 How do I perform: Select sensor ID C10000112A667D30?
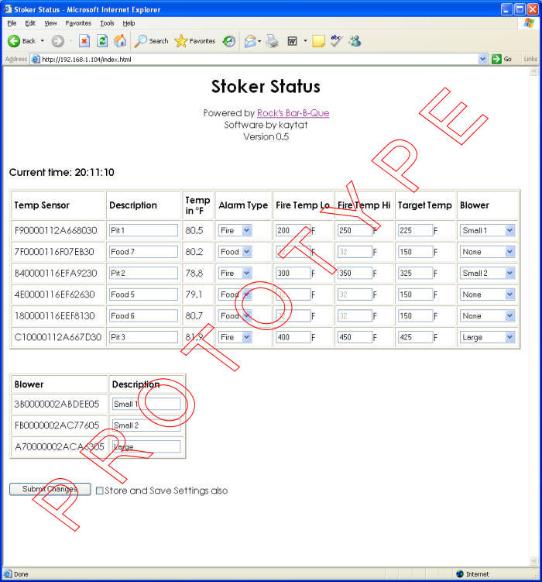click(x=58, y=337)
